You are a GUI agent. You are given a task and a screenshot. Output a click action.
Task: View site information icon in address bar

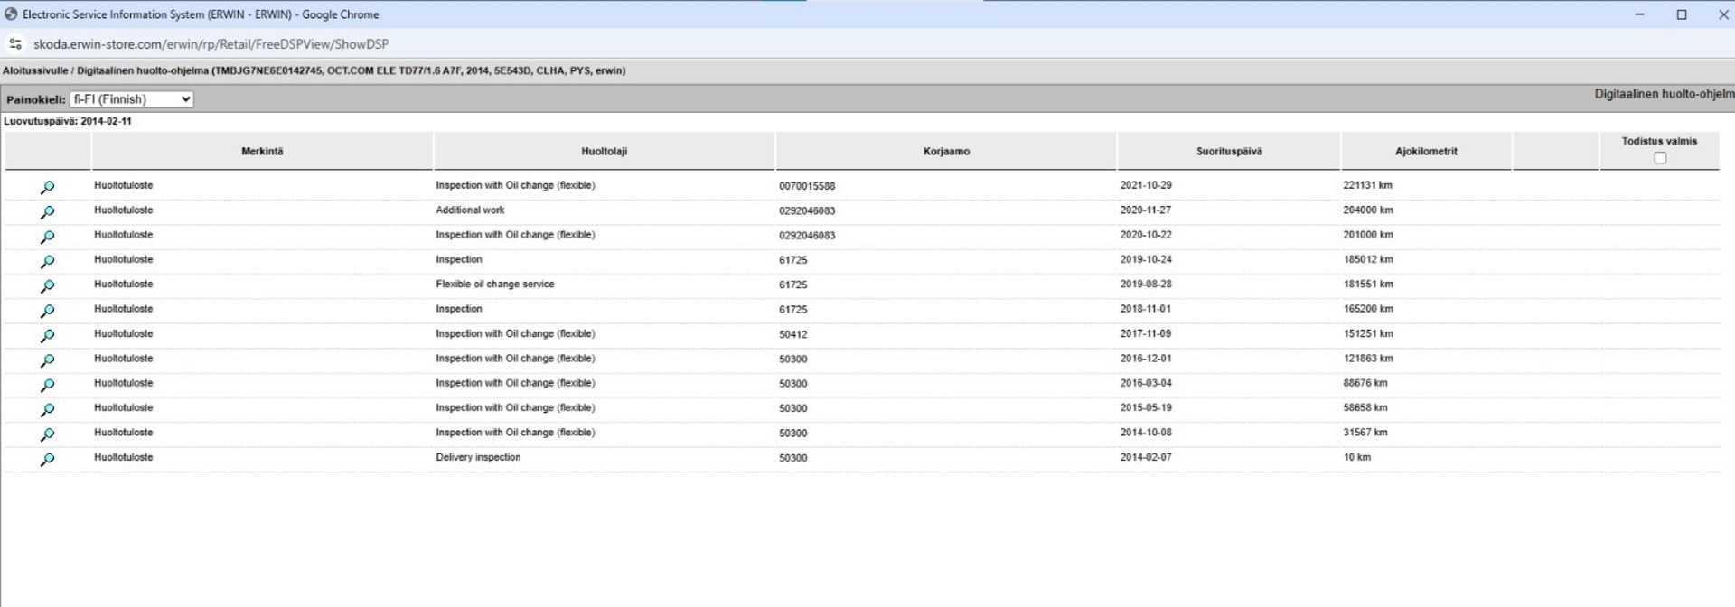coord(15,44)
